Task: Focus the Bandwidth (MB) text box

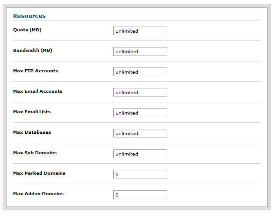Action: point(140,51)
